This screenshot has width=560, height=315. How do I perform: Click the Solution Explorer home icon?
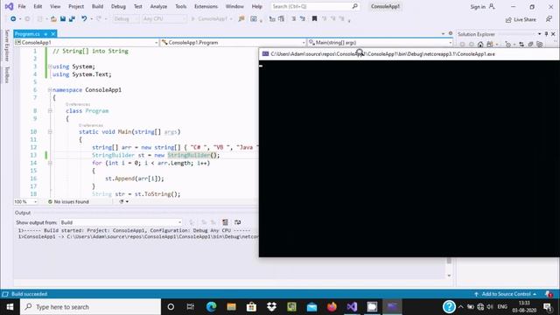tap(480, 45)
